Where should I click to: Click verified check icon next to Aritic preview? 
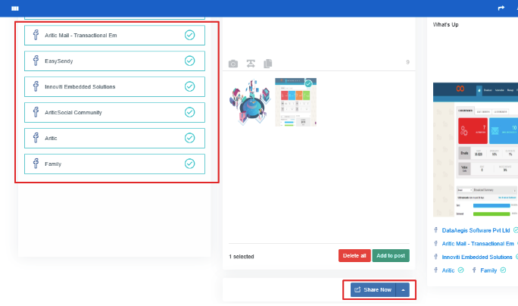click(461, 270)
